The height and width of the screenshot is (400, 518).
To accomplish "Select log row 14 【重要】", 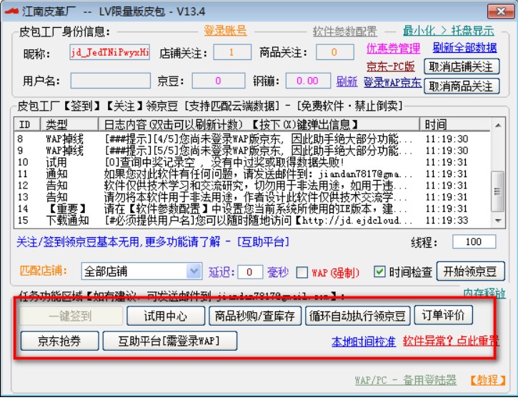I will [252, 209].
